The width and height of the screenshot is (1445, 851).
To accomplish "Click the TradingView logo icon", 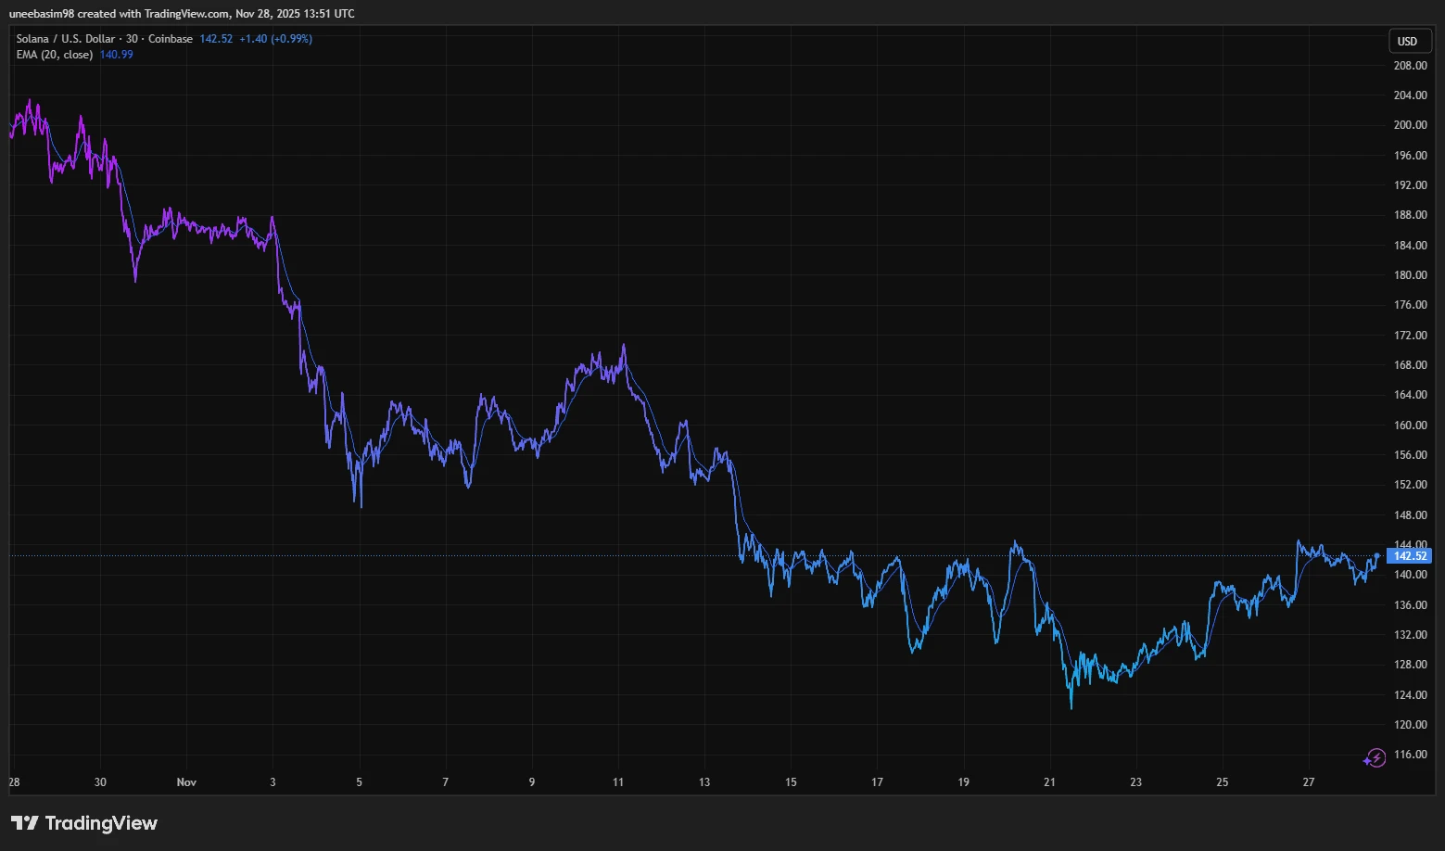I will click(25, 823).
